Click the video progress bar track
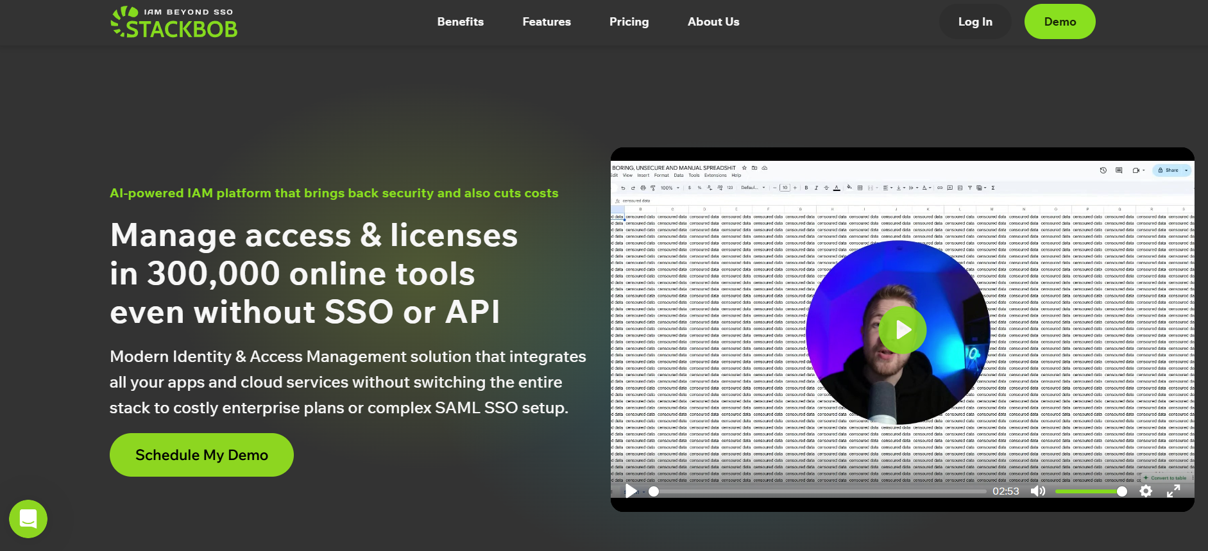Viewport: 1208px width, 551px height. click(x=817, y=491)
